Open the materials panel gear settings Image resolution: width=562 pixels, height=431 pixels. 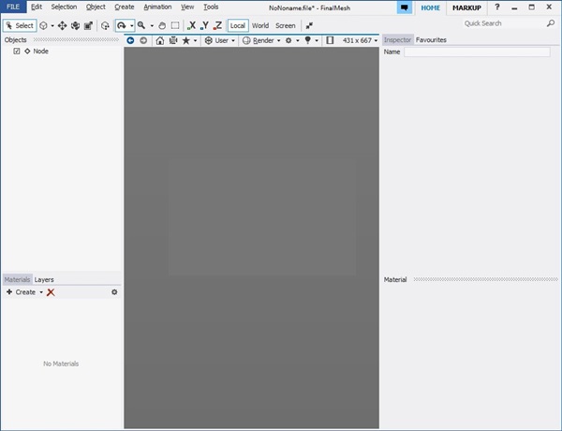tap(114, 292)
